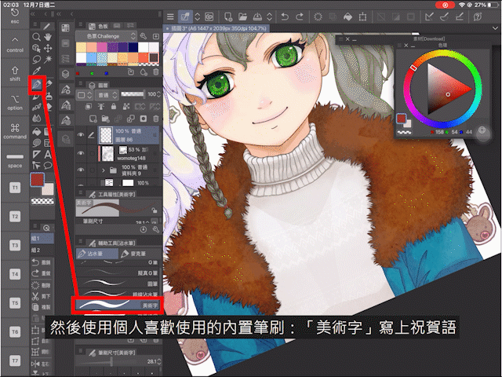502x377 pixels.
Task: Tap the esc edge keyboard key
Action: pyautogui.click(x=15, y=16)
